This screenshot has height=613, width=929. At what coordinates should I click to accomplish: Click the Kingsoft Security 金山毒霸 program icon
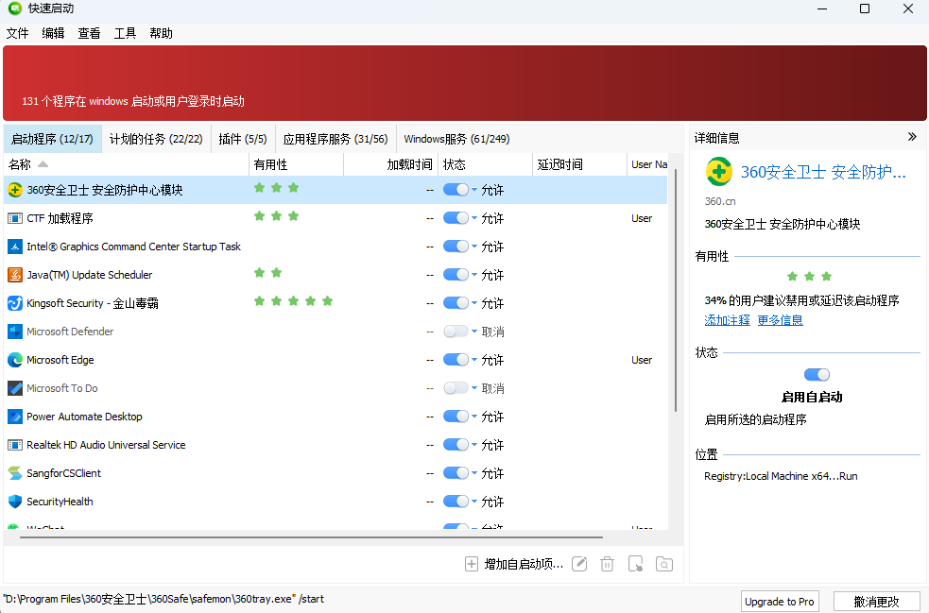17,302
